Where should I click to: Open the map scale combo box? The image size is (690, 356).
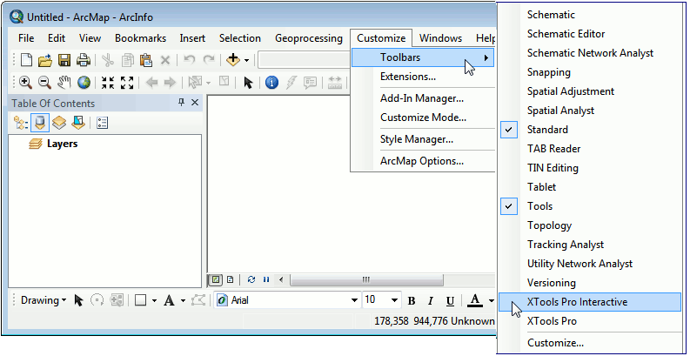pyautogui.click(x=305, y=60)
